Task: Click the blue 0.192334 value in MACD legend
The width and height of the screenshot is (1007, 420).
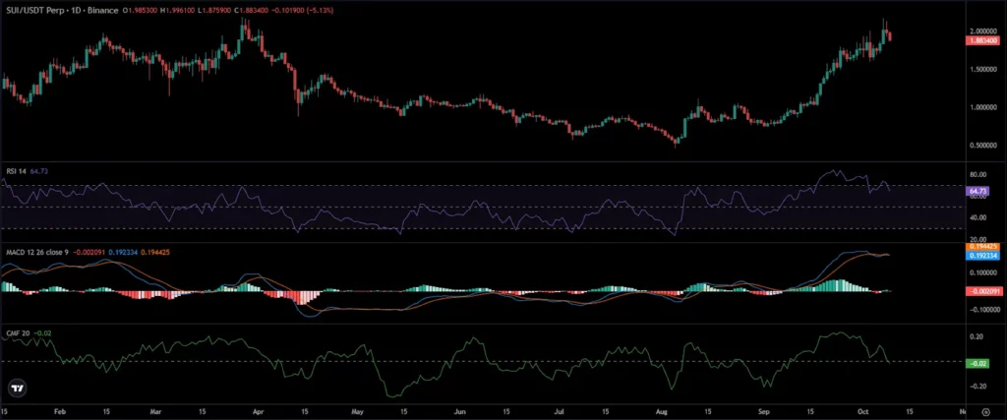Action: click(121, 252)
